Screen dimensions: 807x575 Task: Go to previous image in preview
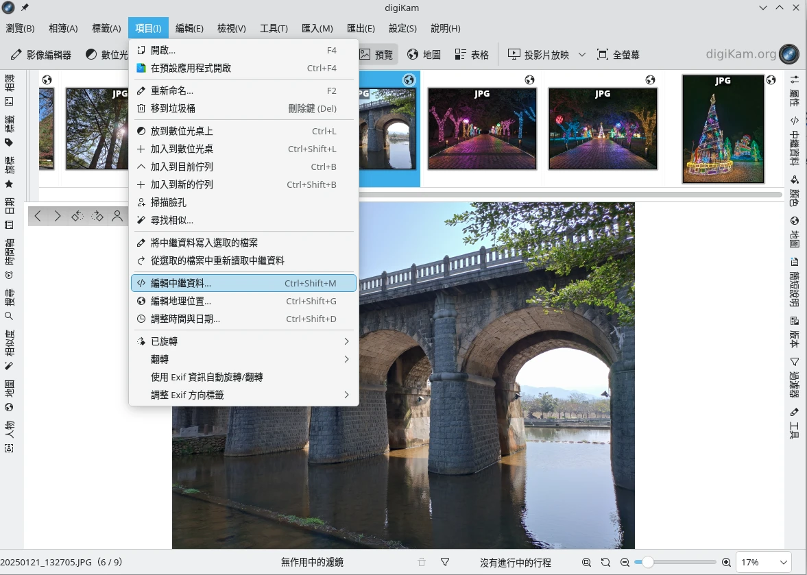[x=38, y=217]
